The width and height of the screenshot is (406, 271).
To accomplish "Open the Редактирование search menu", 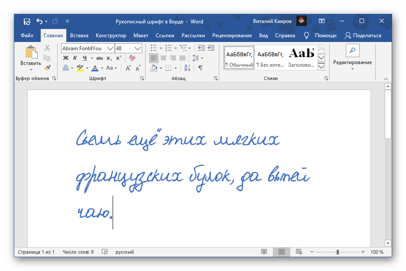I will click(352, 58).
